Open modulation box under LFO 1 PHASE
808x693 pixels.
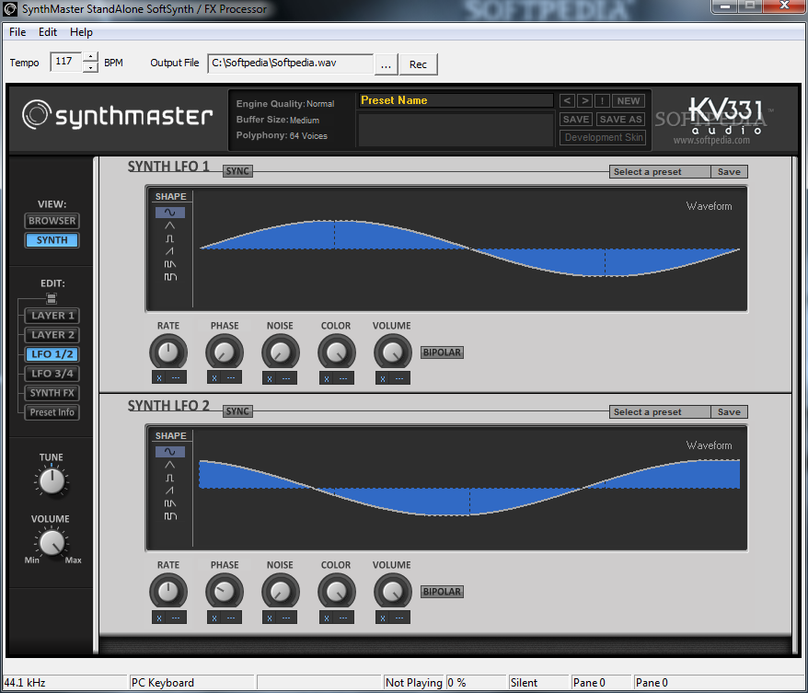[225, 377]
